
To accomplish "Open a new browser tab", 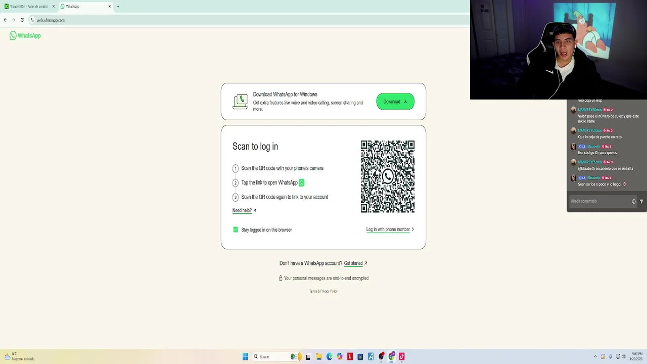I will point(118,7).
